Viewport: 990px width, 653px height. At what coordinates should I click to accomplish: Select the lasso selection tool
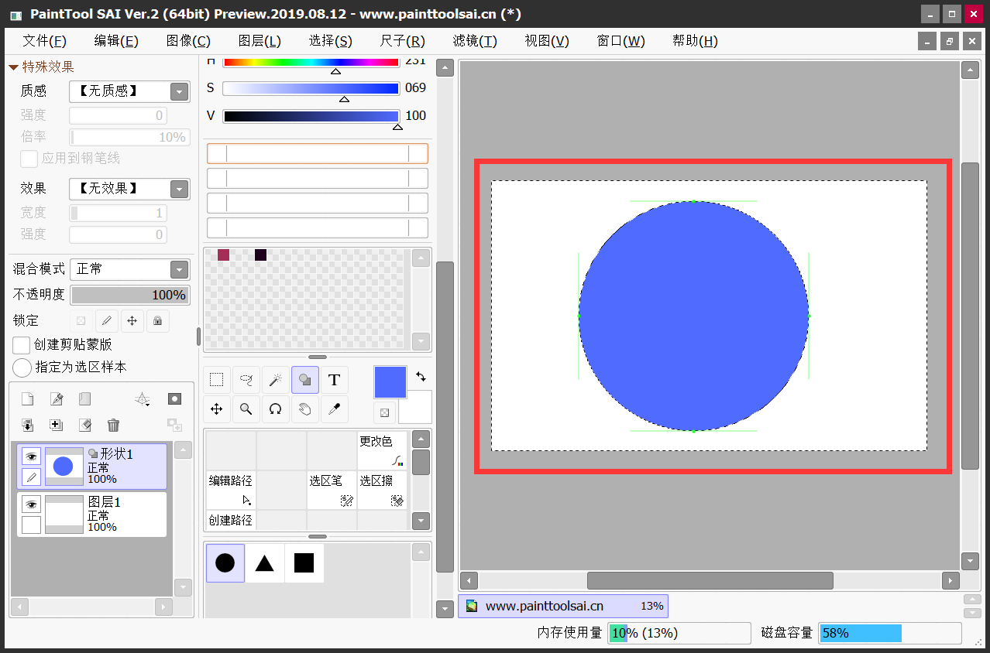[x=246, y=380]
